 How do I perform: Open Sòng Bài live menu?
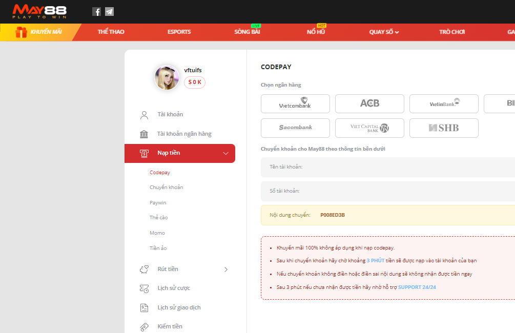(247, 32)
